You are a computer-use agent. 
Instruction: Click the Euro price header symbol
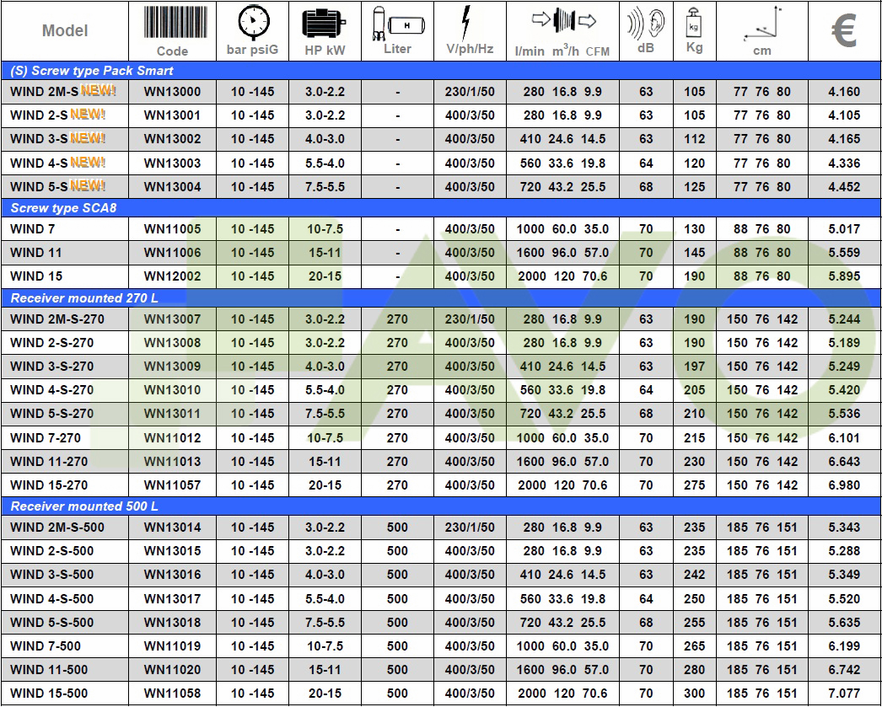tap(844, 31)
